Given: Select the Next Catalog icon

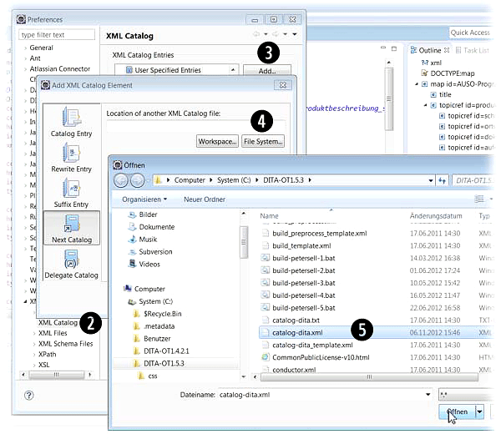Looking at the screenshot, I should point(72,224).
